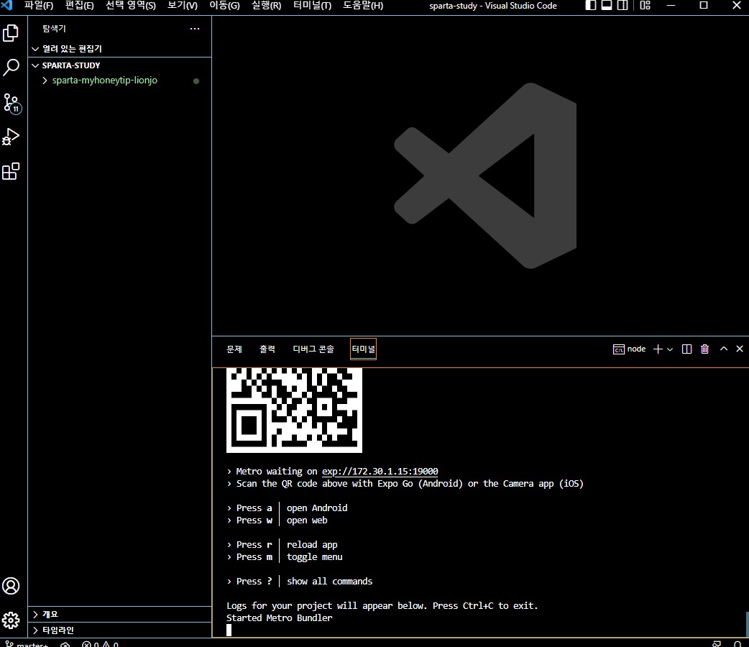Open the 터미널(T) menu in menu bar
Viewport: 749px width, 647px height.
[312, 6]
